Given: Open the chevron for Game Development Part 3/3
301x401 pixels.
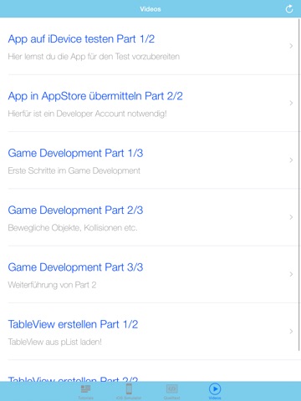Looking at the screenshot, I should click(x=291, y=274).
